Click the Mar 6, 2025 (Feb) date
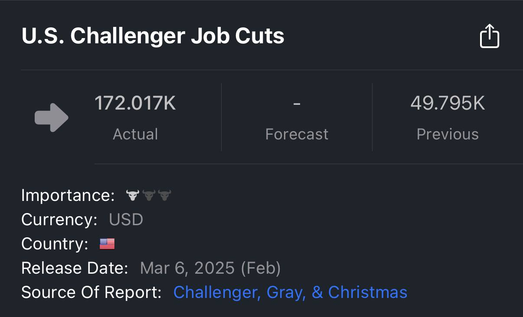Image resolution: width=523 pixels, height=317 pixels. [x=210, y=268]
